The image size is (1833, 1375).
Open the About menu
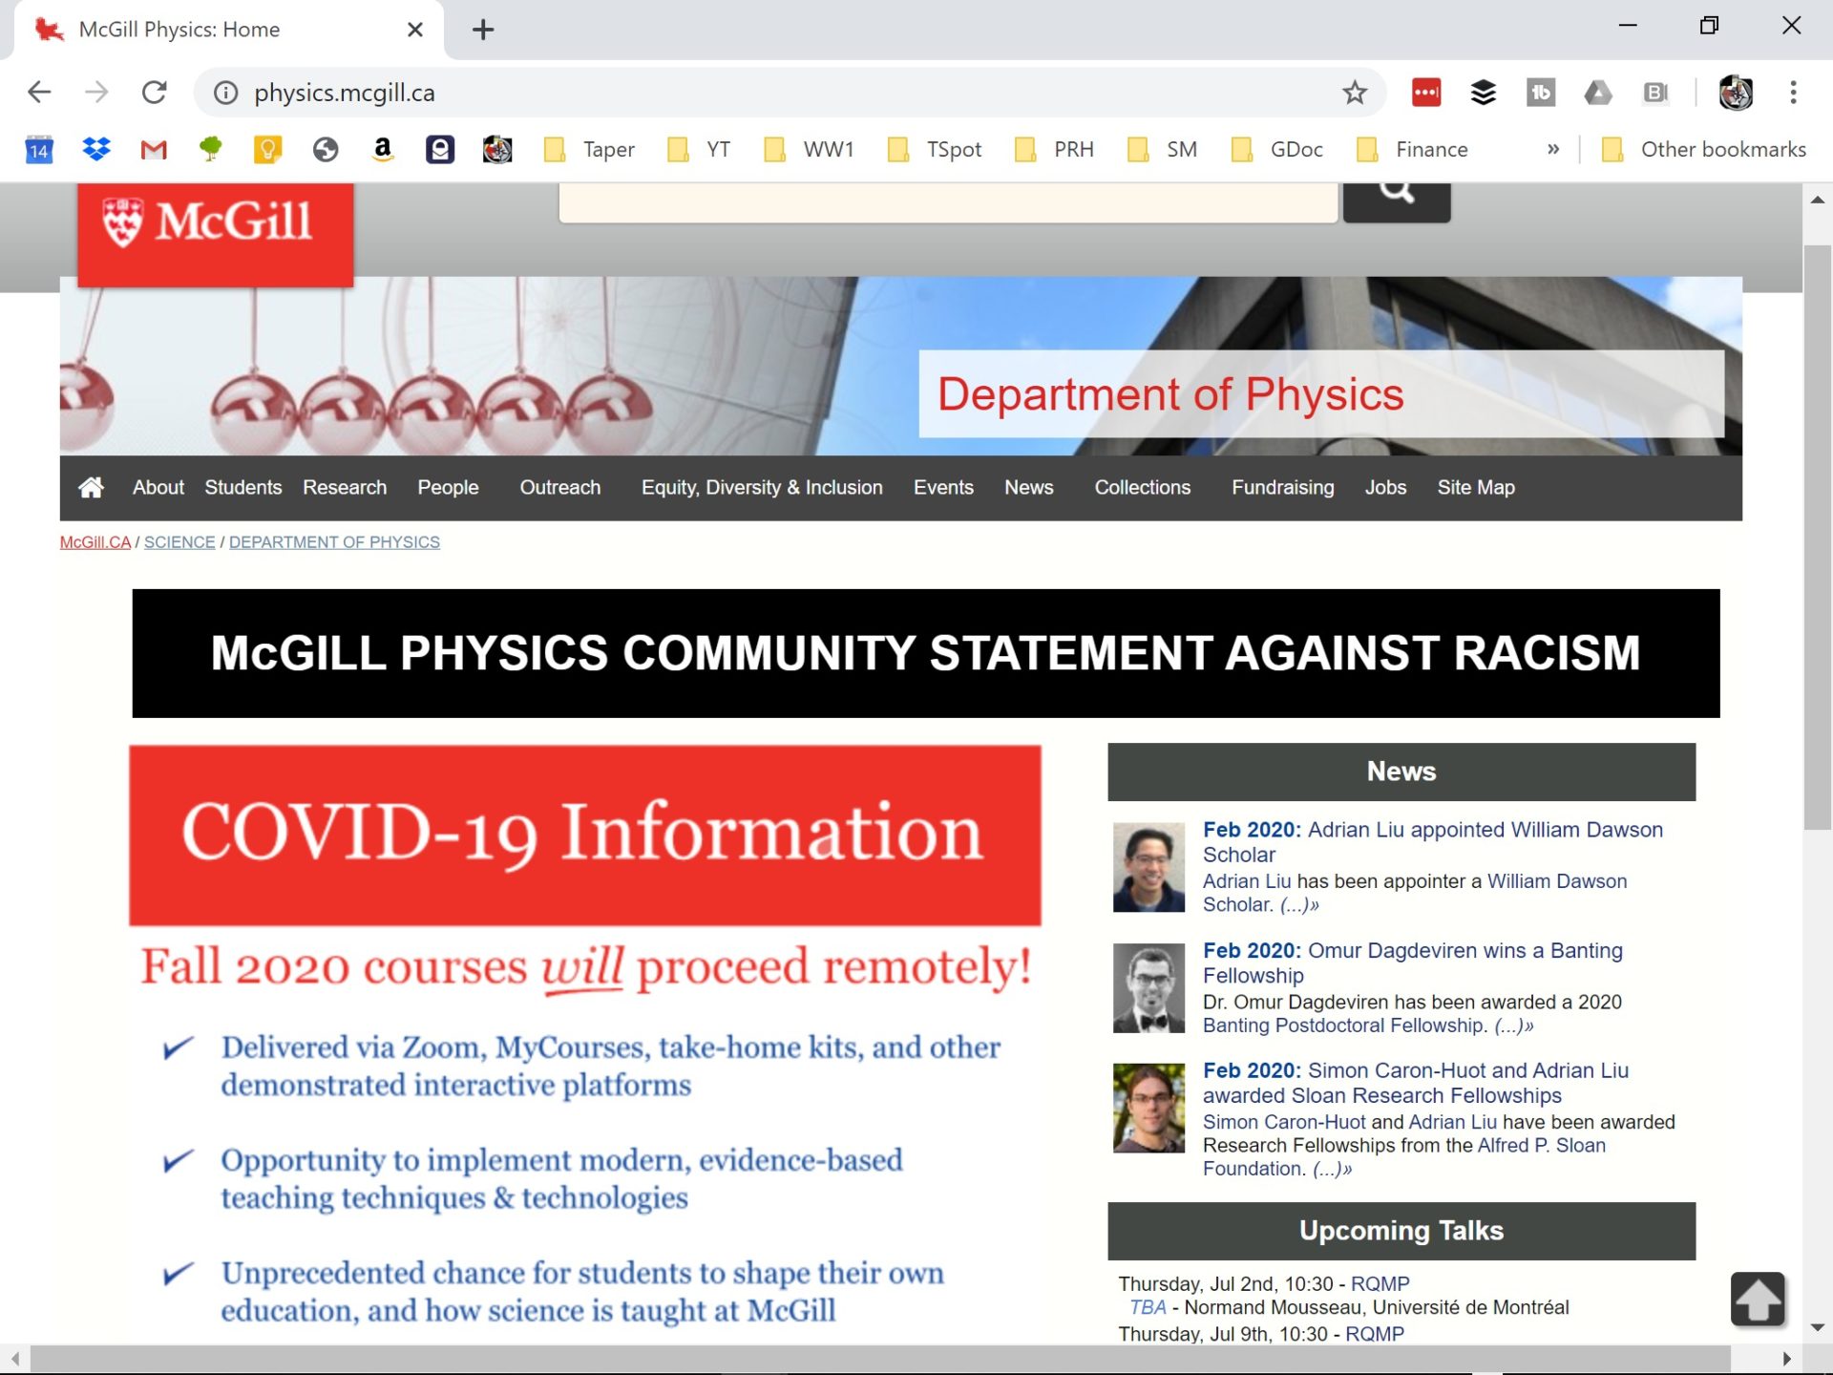[158, 488]
